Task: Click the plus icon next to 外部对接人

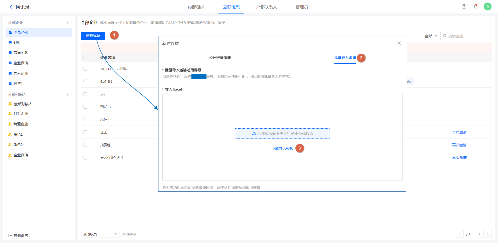Action: tap(67, 94)
